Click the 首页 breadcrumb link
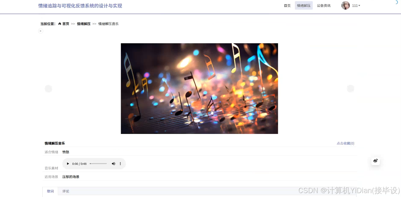Viewport: 401px width, 197px height. pyautogui.click(x=66, y=24)
